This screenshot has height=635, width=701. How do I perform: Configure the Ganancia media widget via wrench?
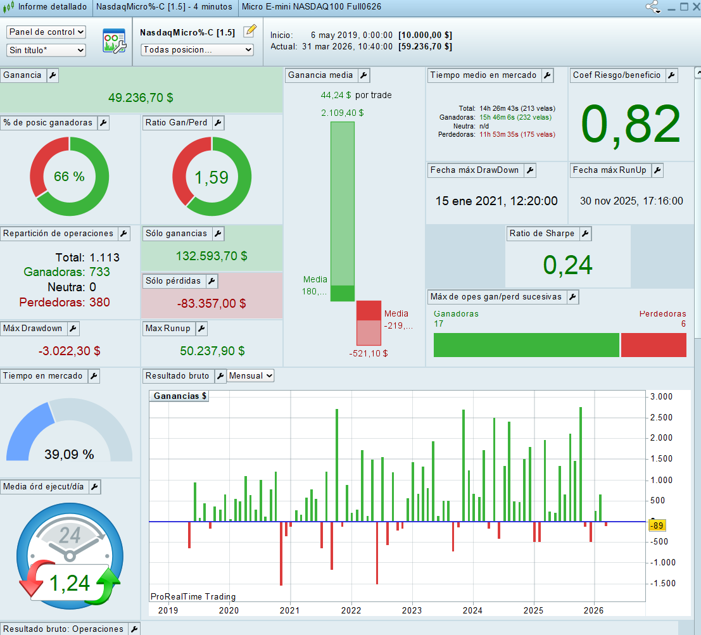363,75
